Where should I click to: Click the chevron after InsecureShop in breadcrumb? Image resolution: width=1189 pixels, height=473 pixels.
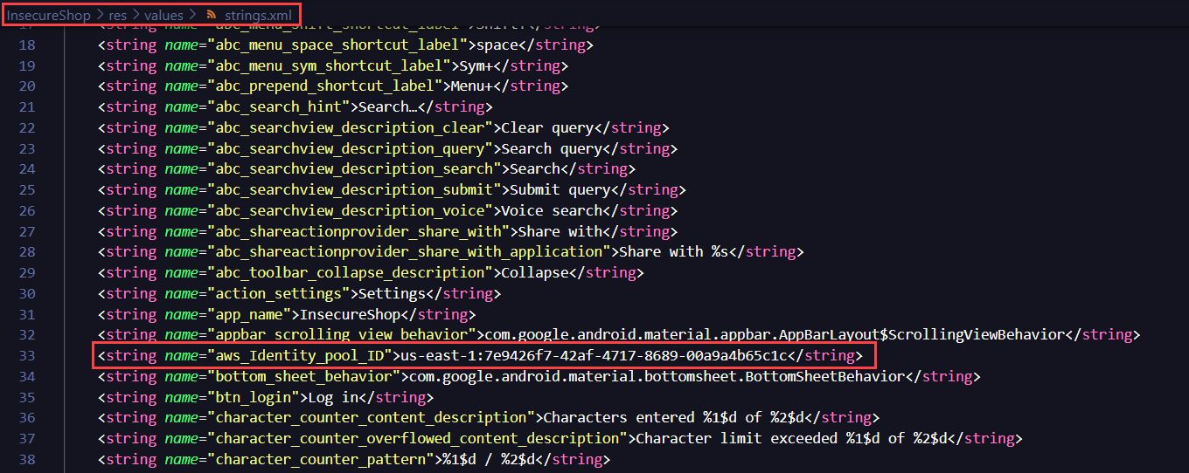coord(100,16)
